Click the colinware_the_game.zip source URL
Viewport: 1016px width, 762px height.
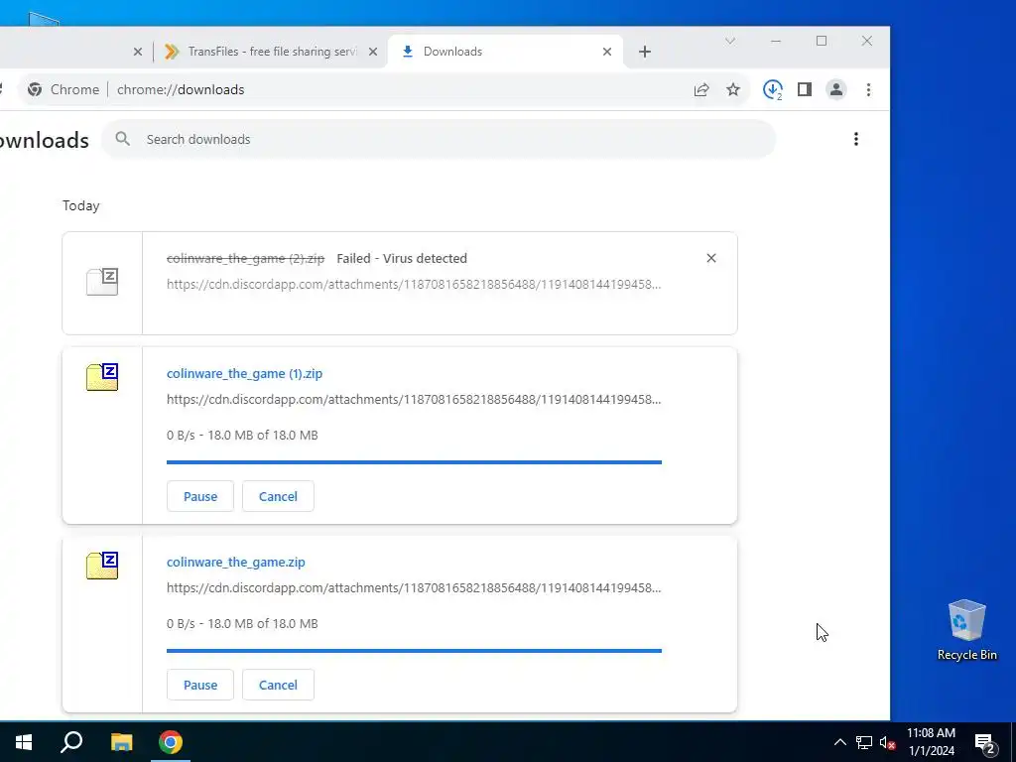[414, 587]
